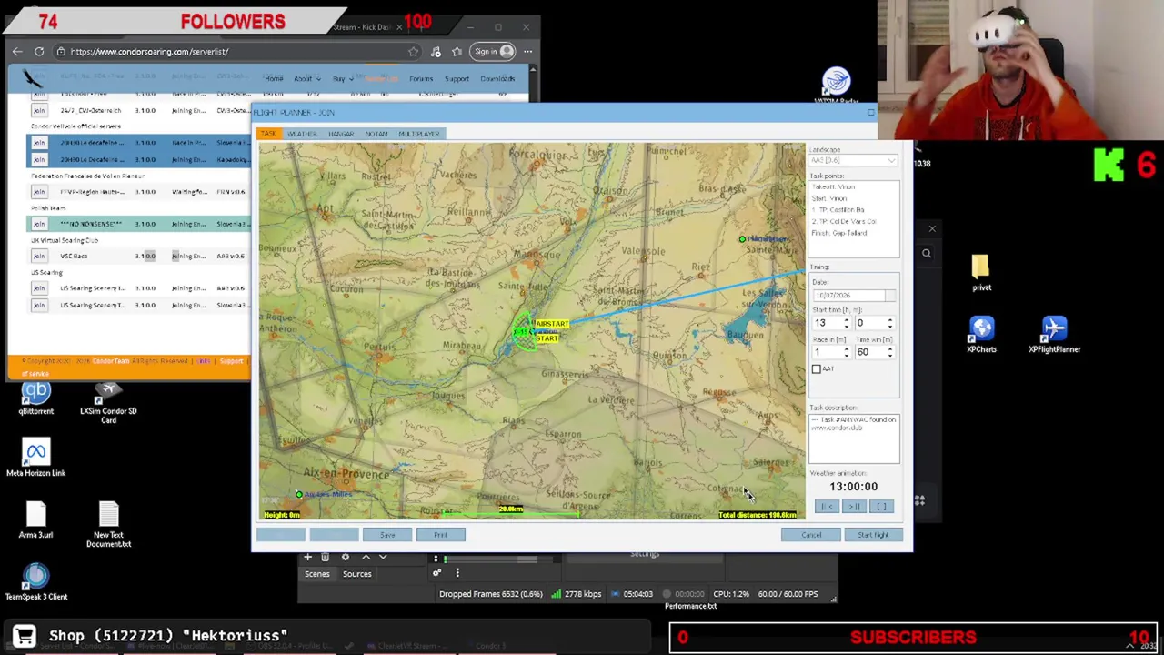Click the Condor bird logo on website
Viewport: 1164px width, 655px height.
[32, 78]
